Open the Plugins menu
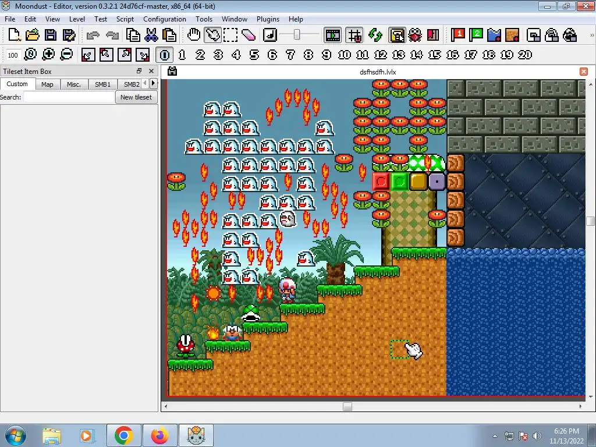The width and height of the screenshot is (596, 447). (x=268, y=19)
